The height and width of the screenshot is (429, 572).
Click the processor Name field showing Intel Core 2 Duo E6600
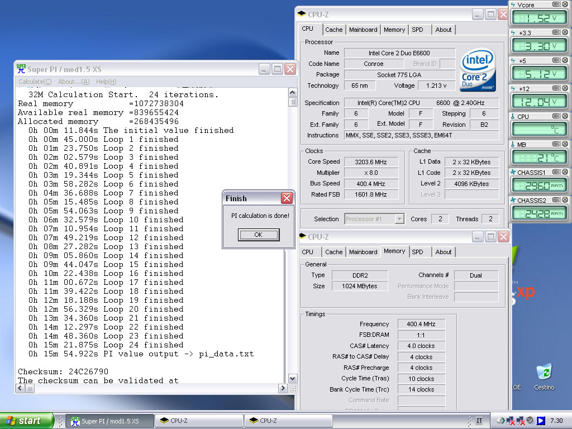(x=399, y=53)
